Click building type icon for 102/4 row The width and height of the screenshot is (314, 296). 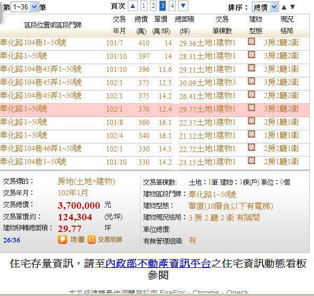tap(251, 134)
